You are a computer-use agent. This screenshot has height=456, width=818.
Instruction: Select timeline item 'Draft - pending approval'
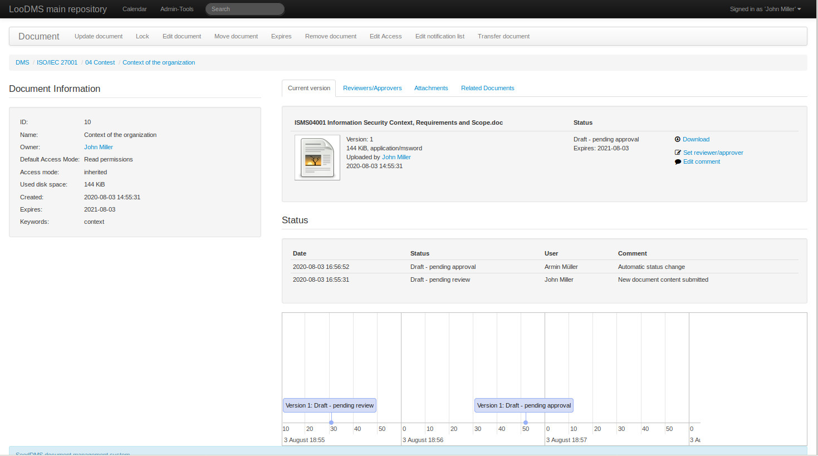524,405
